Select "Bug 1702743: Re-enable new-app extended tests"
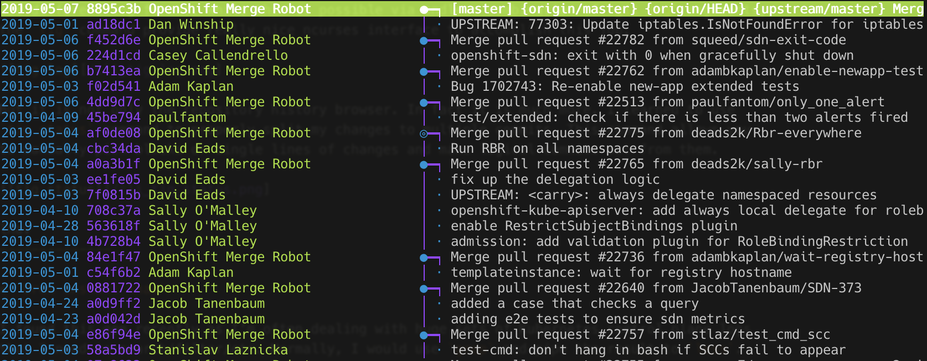Image resolution: width=927 pixels, height=361 pixels. tap(625, 86)
